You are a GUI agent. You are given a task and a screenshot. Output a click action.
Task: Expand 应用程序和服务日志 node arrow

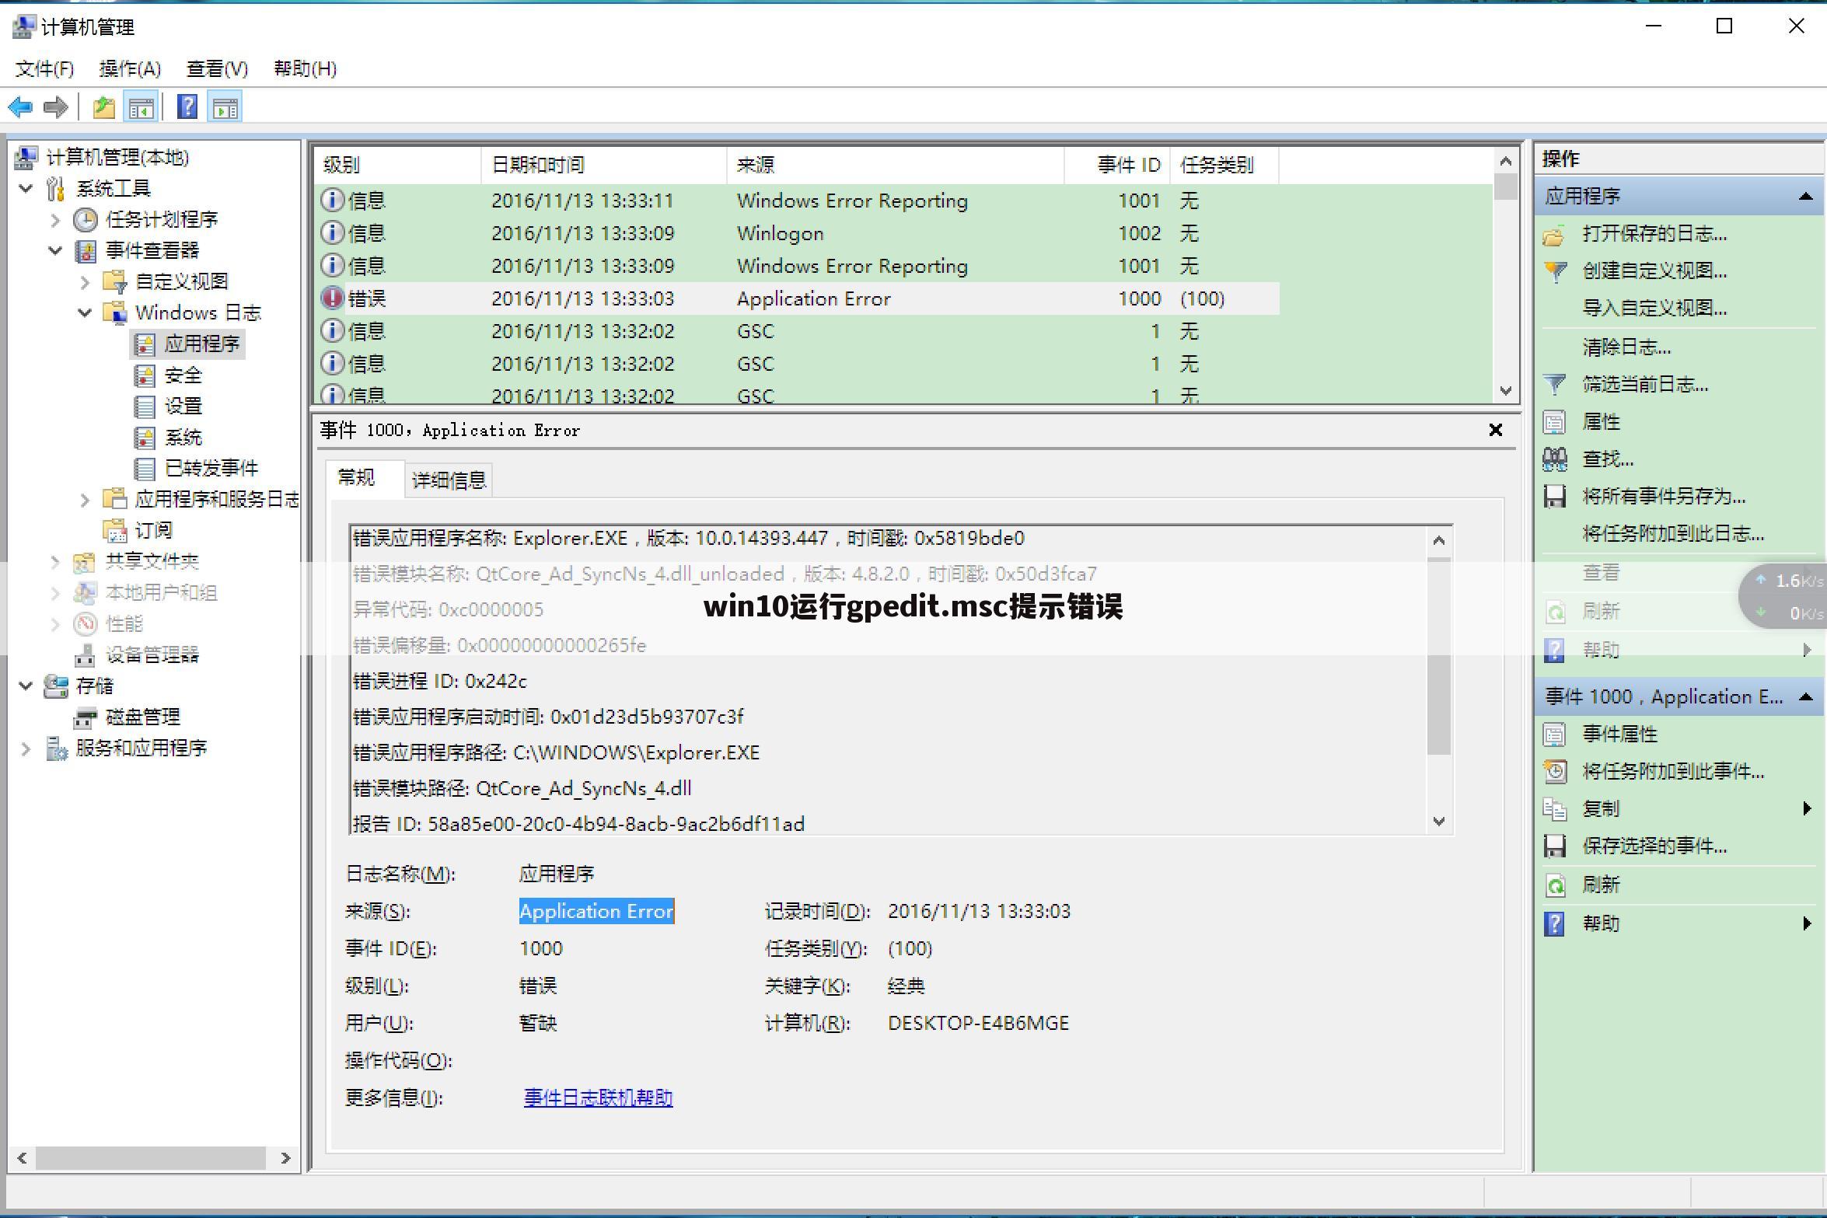85,500
